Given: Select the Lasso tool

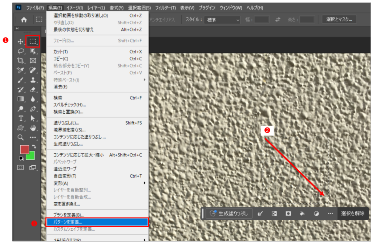Looking at the screenshot, I should coord(21,52).
